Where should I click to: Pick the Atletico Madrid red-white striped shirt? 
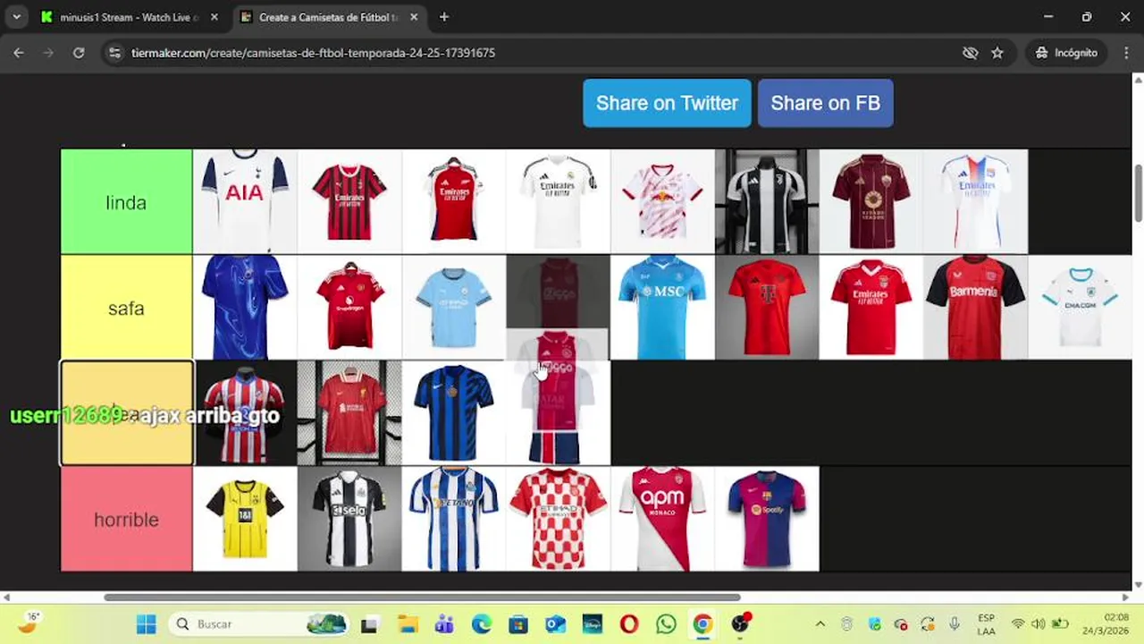pyautogui.click(x=245, y=412)
